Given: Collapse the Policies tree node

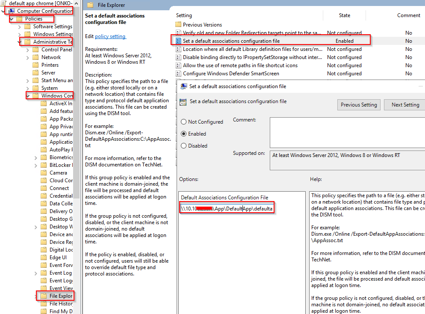Looking at the screenshot, I should (12, 19).
